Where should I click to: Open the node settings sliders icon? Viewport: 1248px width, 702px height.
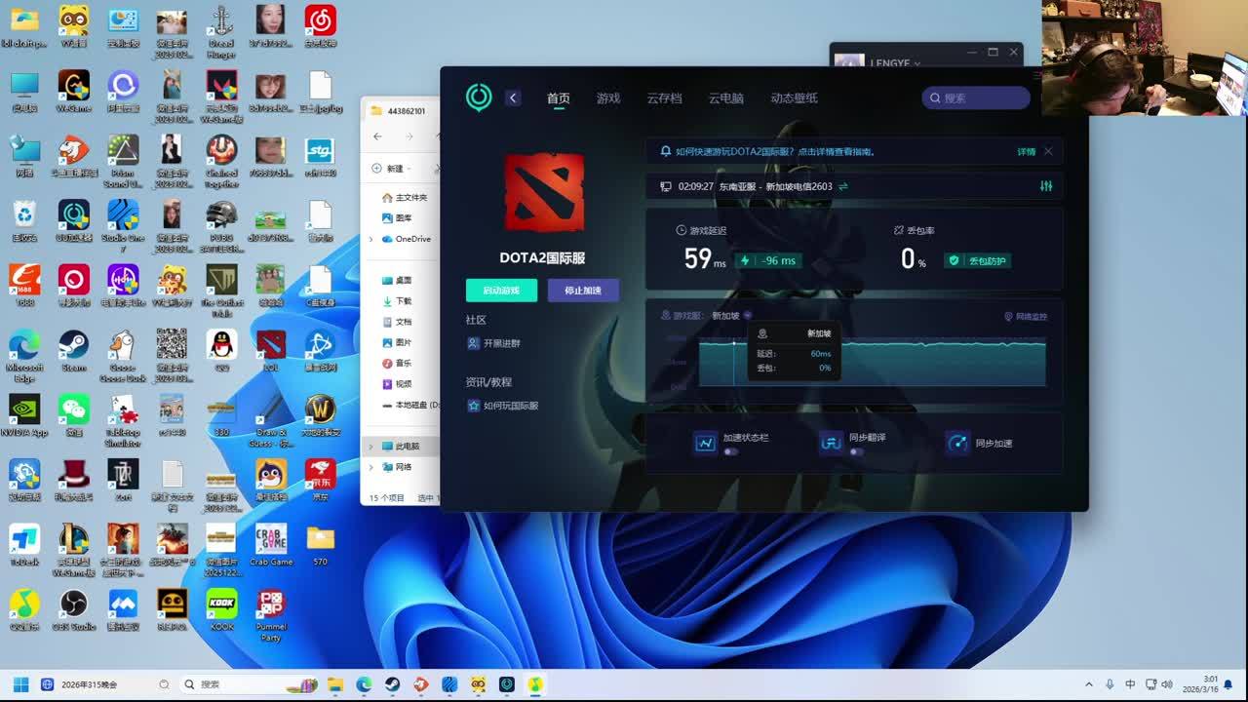[1046, 186]
